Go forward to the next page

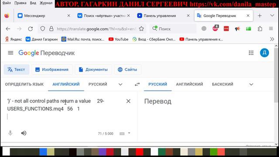19,29
